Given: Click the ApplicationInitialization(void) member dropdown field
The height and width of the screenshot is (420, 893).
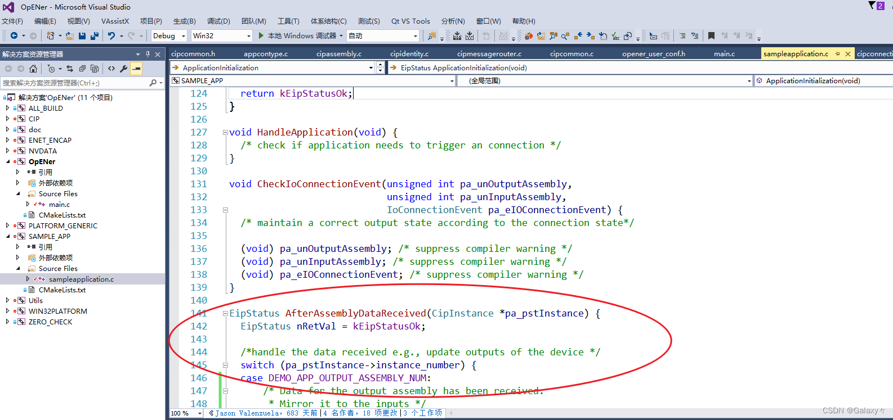Looking at the screenshot, I should click(x=824, y=81).
